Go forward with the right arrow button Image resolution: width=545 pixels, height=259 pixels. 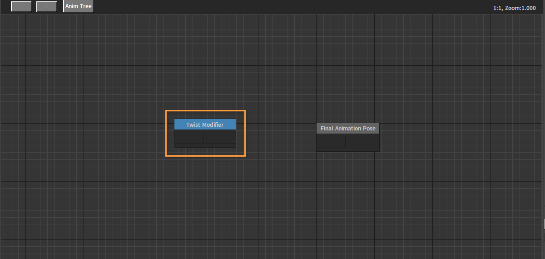pos(46,7)
